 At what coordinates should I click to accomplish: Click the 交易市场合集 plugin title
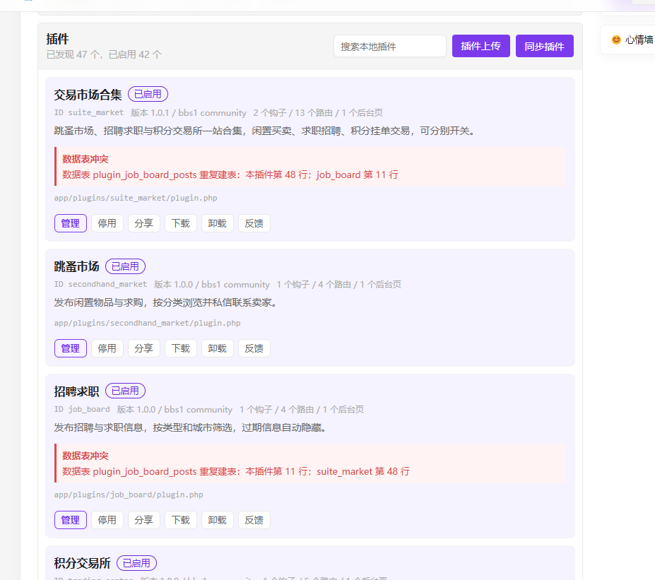[88, 95]
